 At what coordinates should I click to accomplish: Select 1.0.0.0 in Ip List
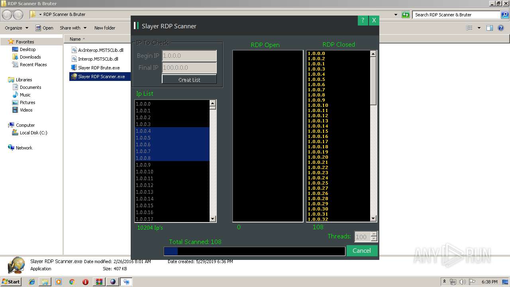(172, 104)
